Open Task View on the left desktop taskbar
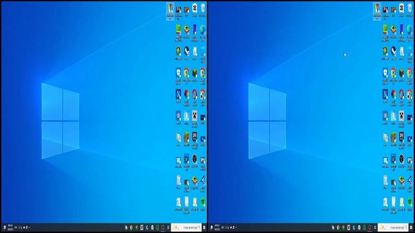This screenshot has width=415, height=233. (168, 227)
